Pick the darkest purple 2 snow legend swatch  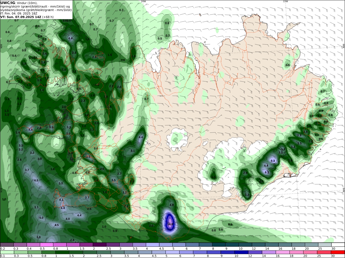[99, 245]
